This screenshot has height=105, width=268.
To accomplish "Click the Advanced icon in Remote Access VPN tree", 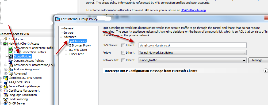I will tap(11, 73).
